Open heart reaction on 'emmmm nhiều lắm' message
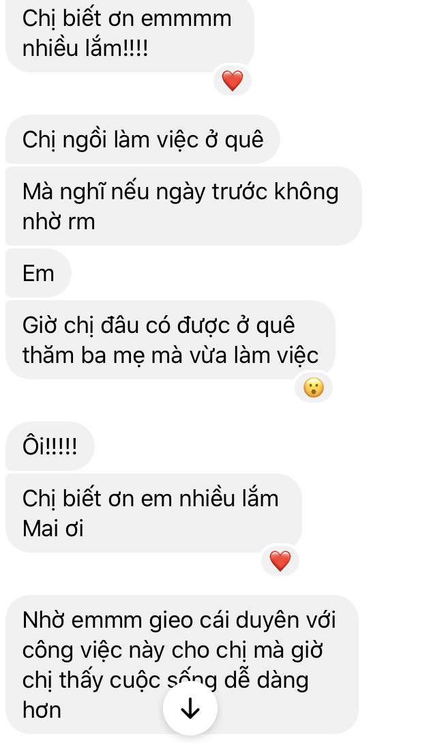This screenshot has height=743, width=446. pyautogui.click(x=233, y=80)
